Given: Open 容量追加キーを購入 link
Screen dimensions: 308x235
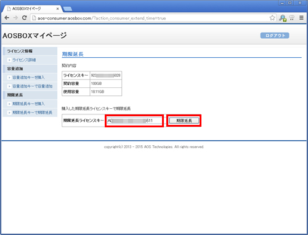Looking at the screenshot, I should point(28,78).
